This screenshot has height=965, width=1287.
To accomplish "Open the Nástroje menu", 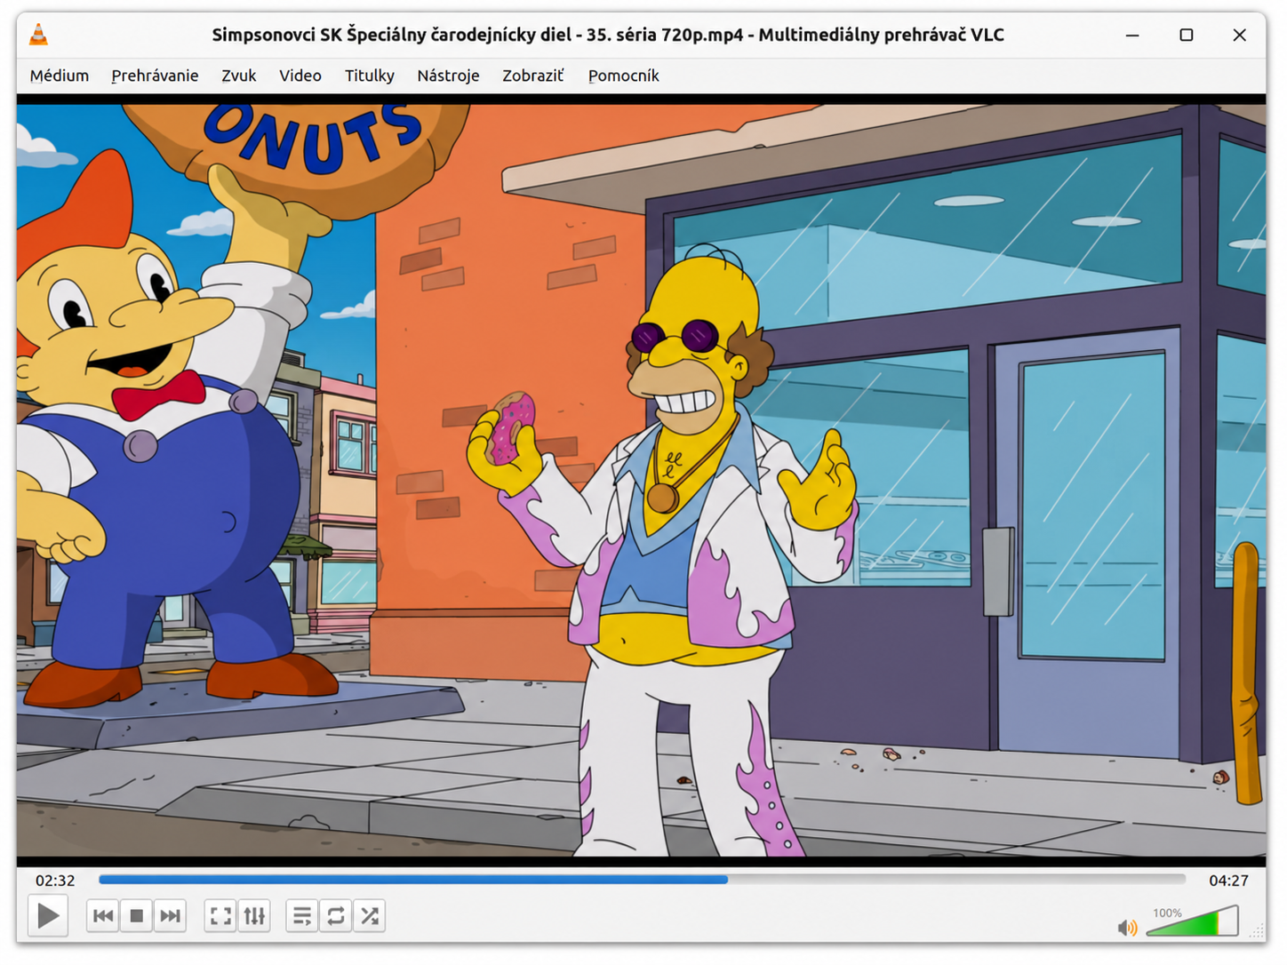I will pos(448,76).
